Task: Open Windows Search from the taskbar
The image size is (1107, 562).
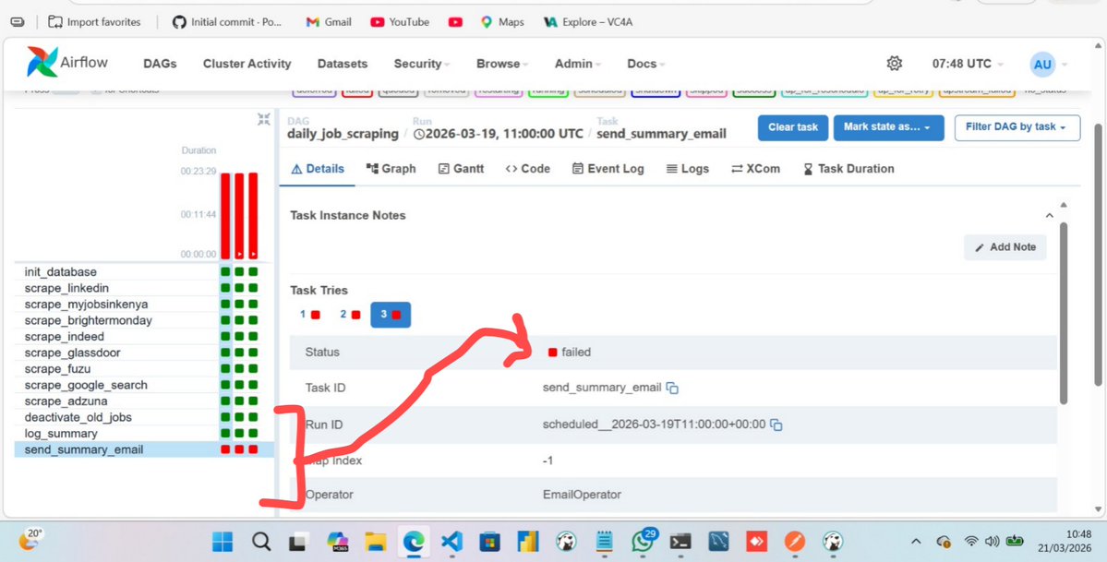Action: [261, 543]
